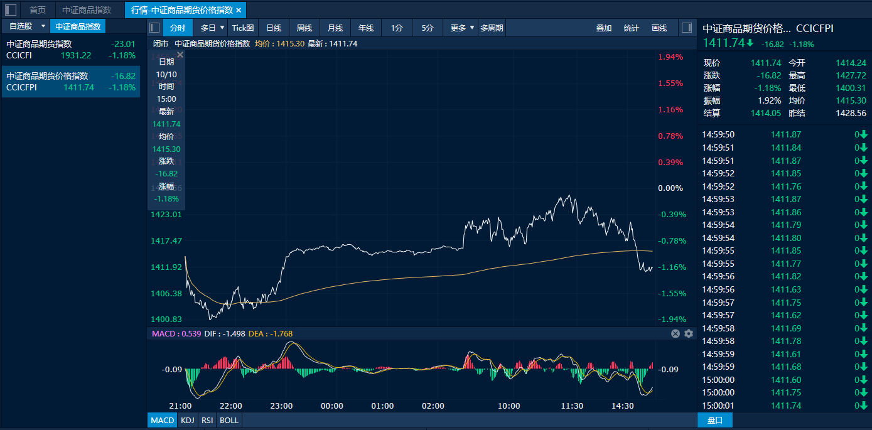Toggle the right quote panel icon next to 画线
The height and width of the screenshot is (430, 872).
pos(686,28)
